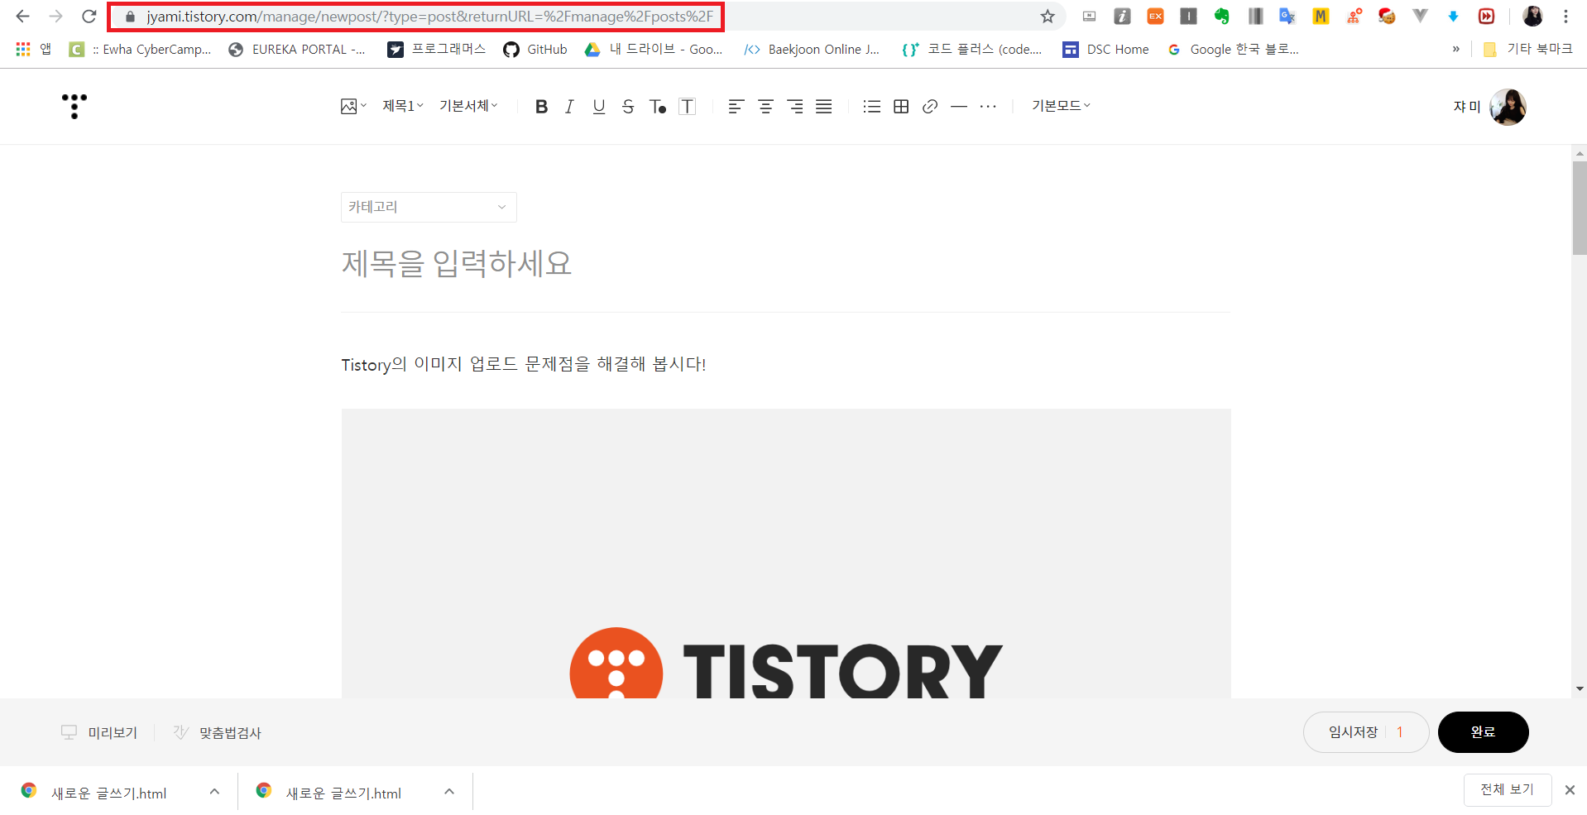Click the Google Translate extension icon
1587x815 pixels.
(x=1287, y=17)
